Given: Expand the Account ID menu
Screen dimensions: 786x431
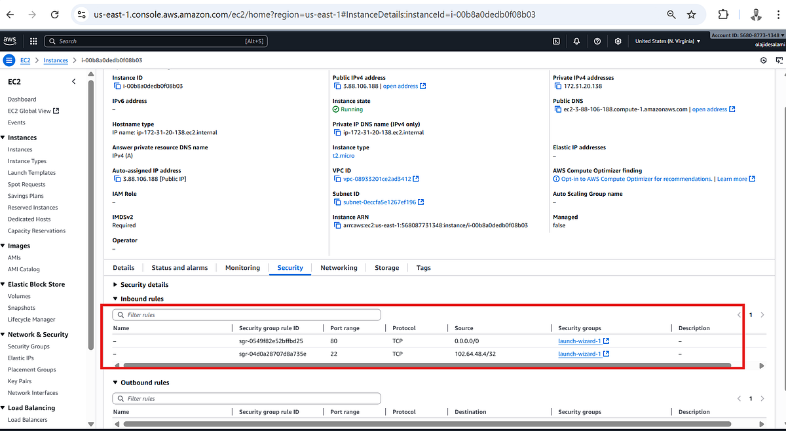Looking at the screenshot, I should (x=746, y=35).
